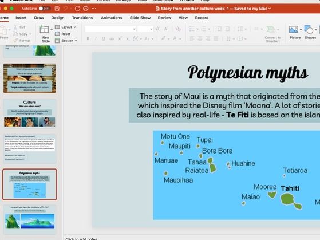Image resolution: width=320 pixels, height=240 pixels.
Task: Toggle Underline formatting
Action: (x=104, y=38)
